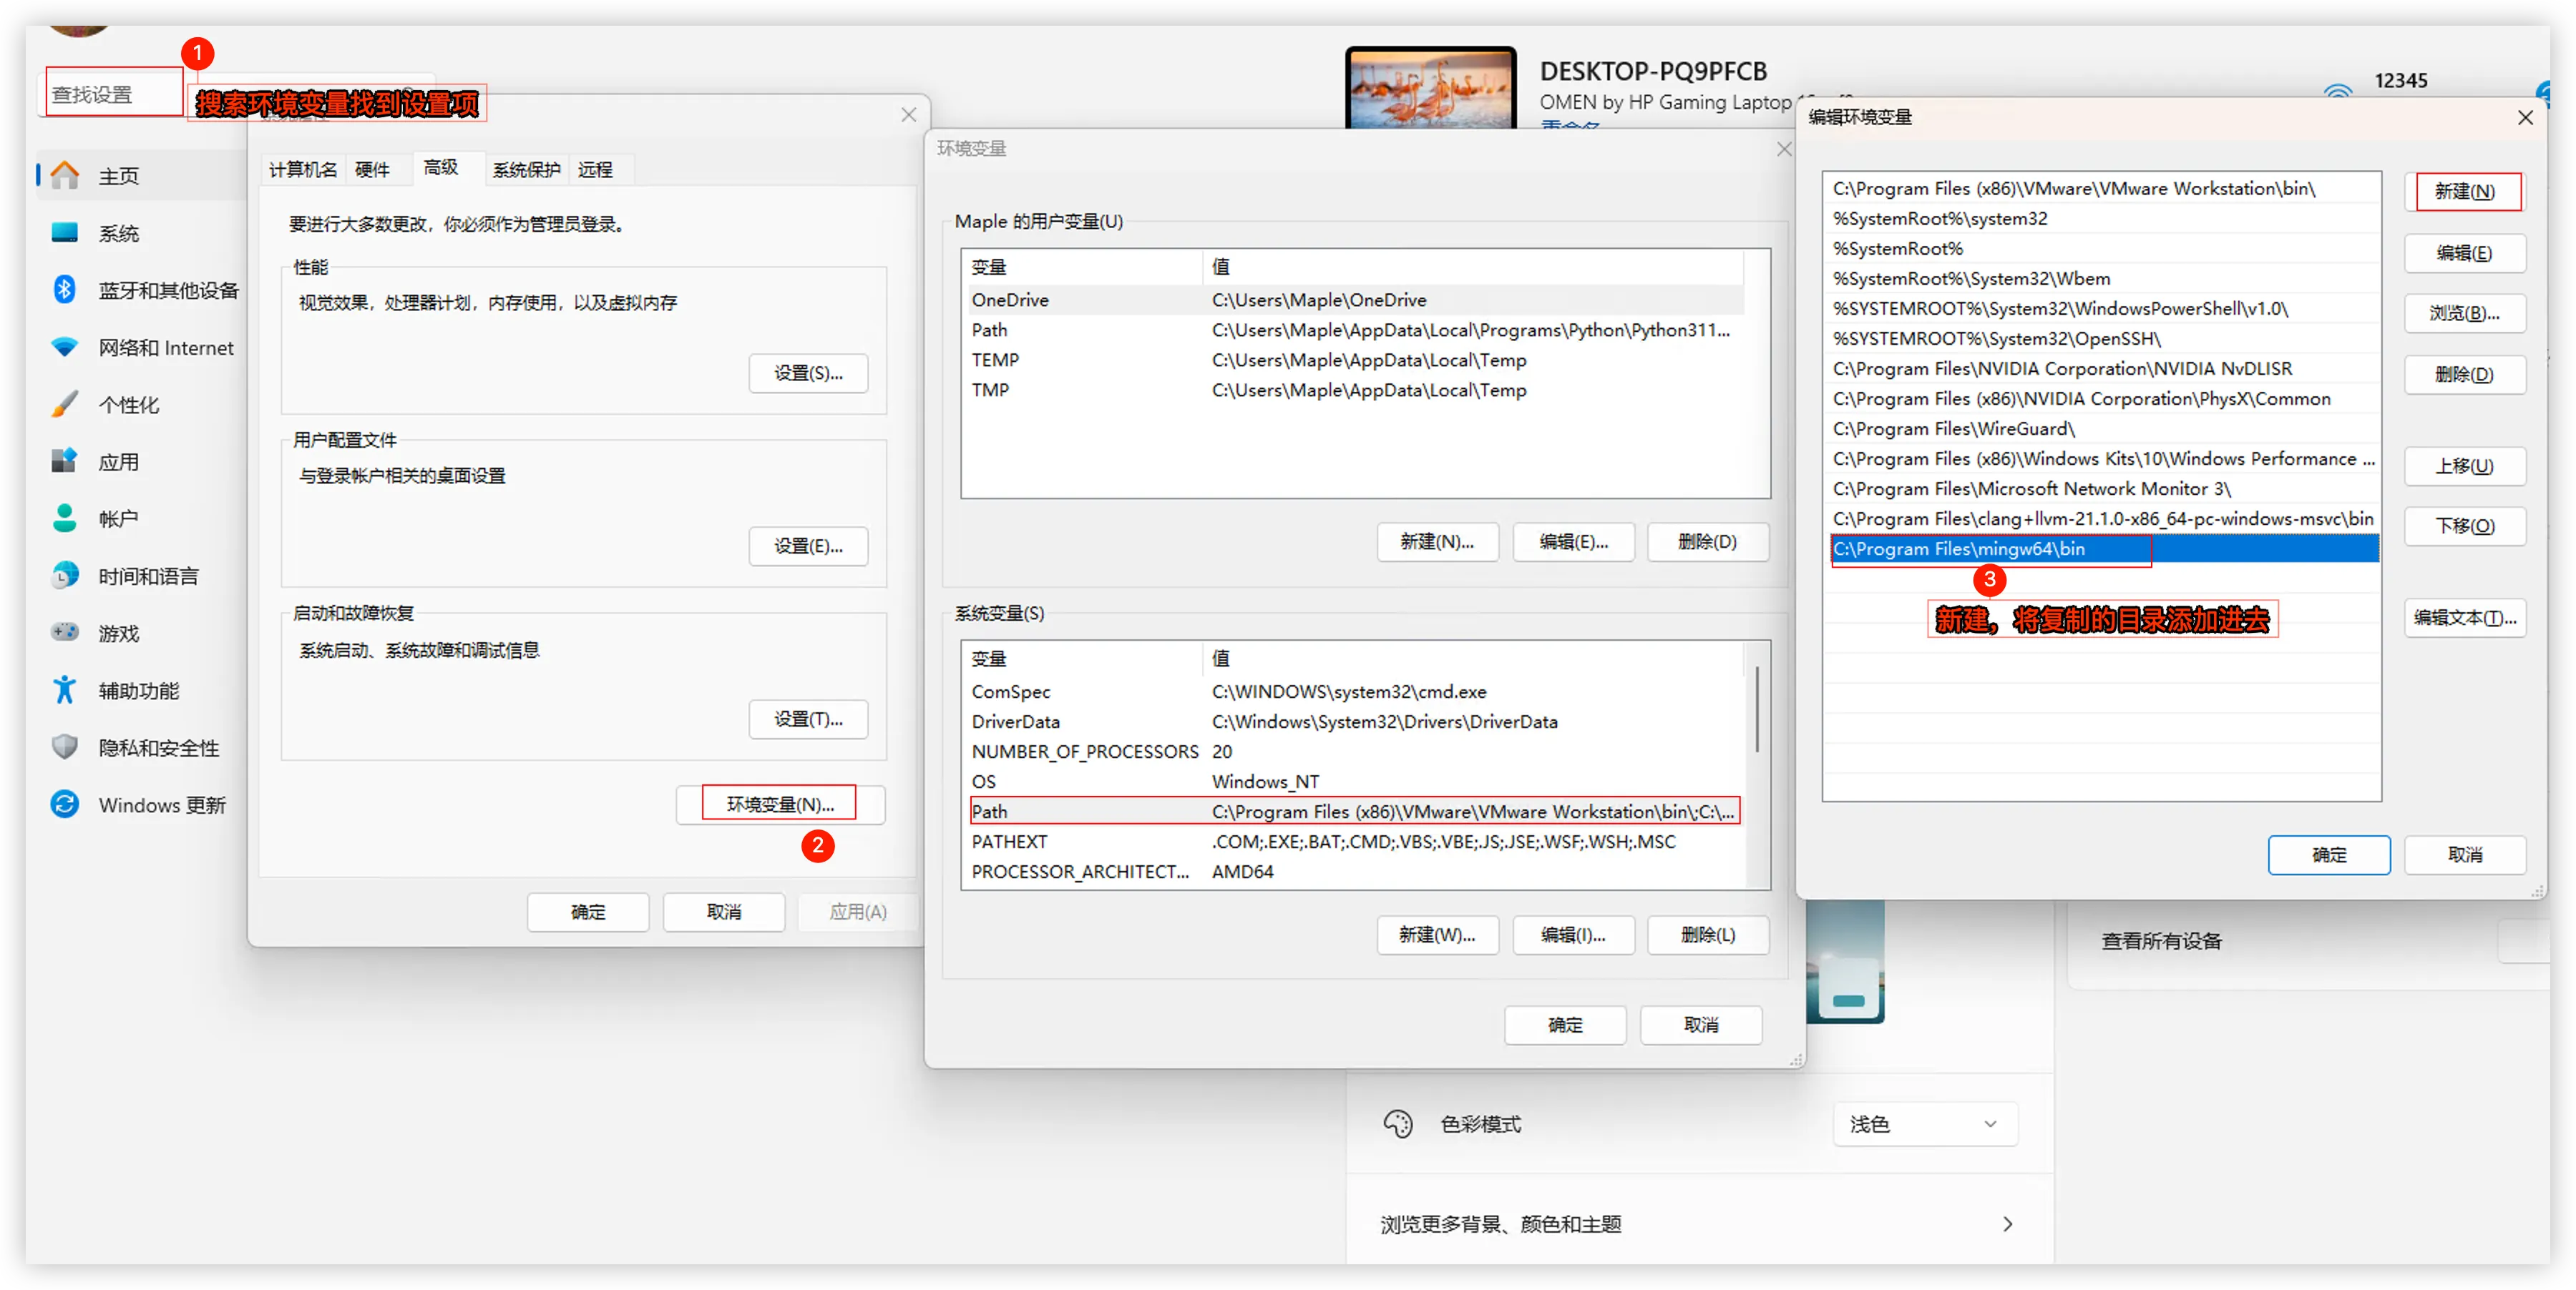
Task: Open the color mode (浅色) dropdown
Action: [x=1924, y=1124]
